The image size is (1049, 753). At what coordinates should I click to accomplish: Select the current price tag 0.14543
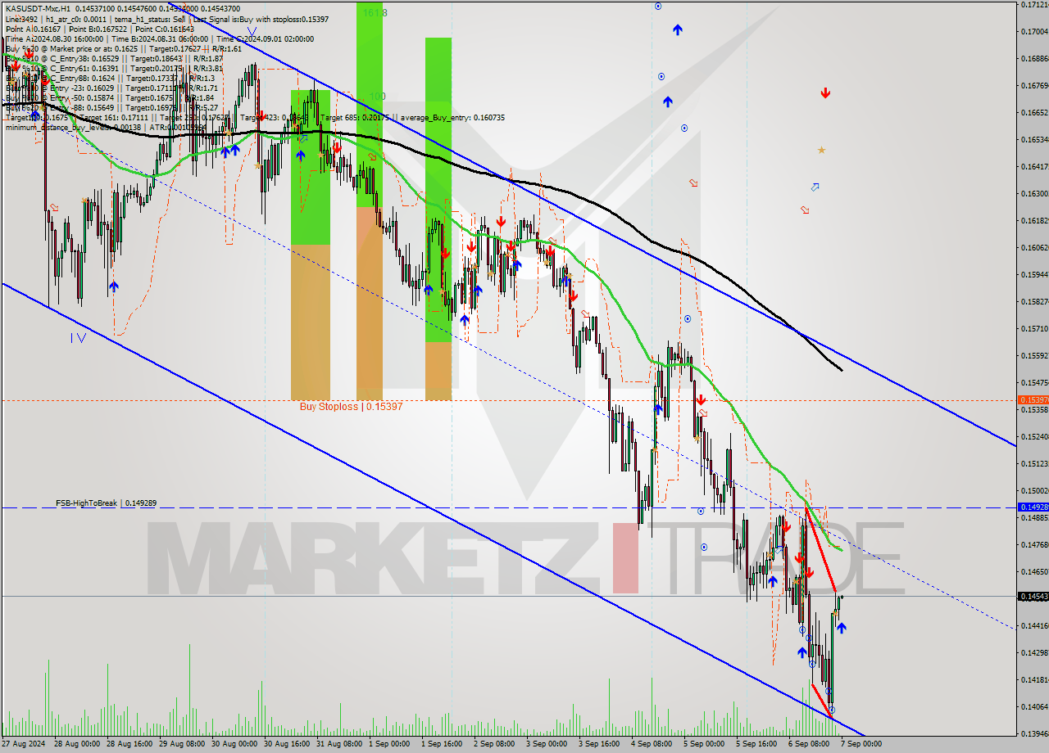(x=1033, y=597)
